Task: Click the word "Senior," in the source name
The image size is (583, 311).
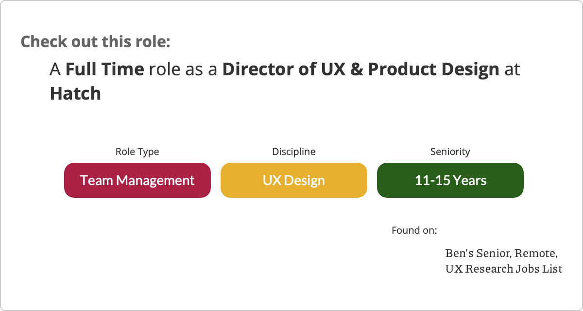Action: (493, 253)
